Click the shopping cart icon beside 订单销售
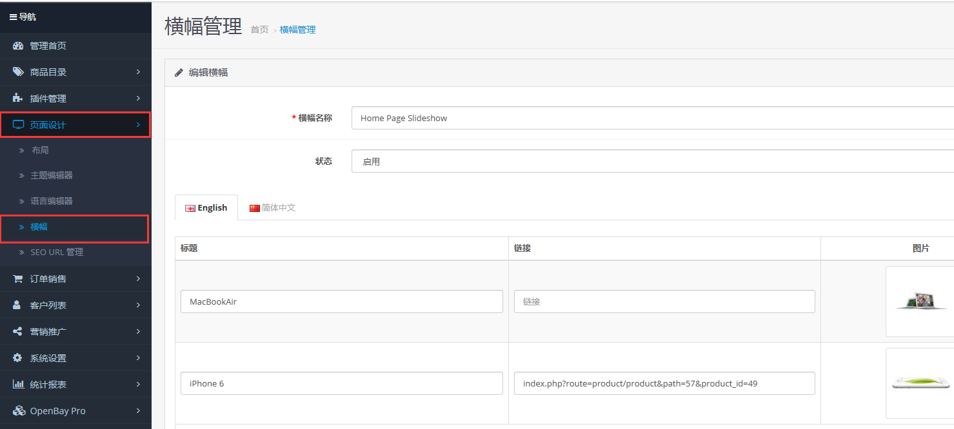Viewport: 954px width, 429px height. coord(18,279)
